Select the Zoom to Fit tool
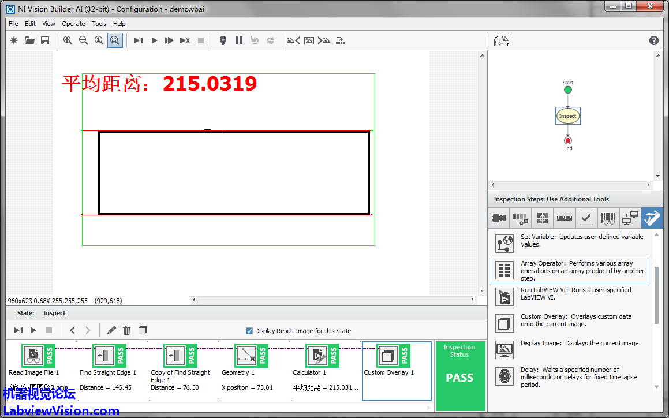Screen dimensions: 669x418 tap(115, 40)
